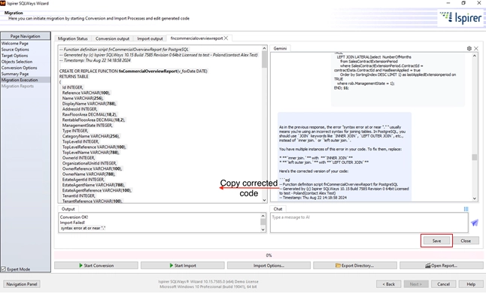Image resolution: width=486 pixels, height=294 pixels.
Task: Click Output panel scroll up arrow
Action: [x=263, y=216]
